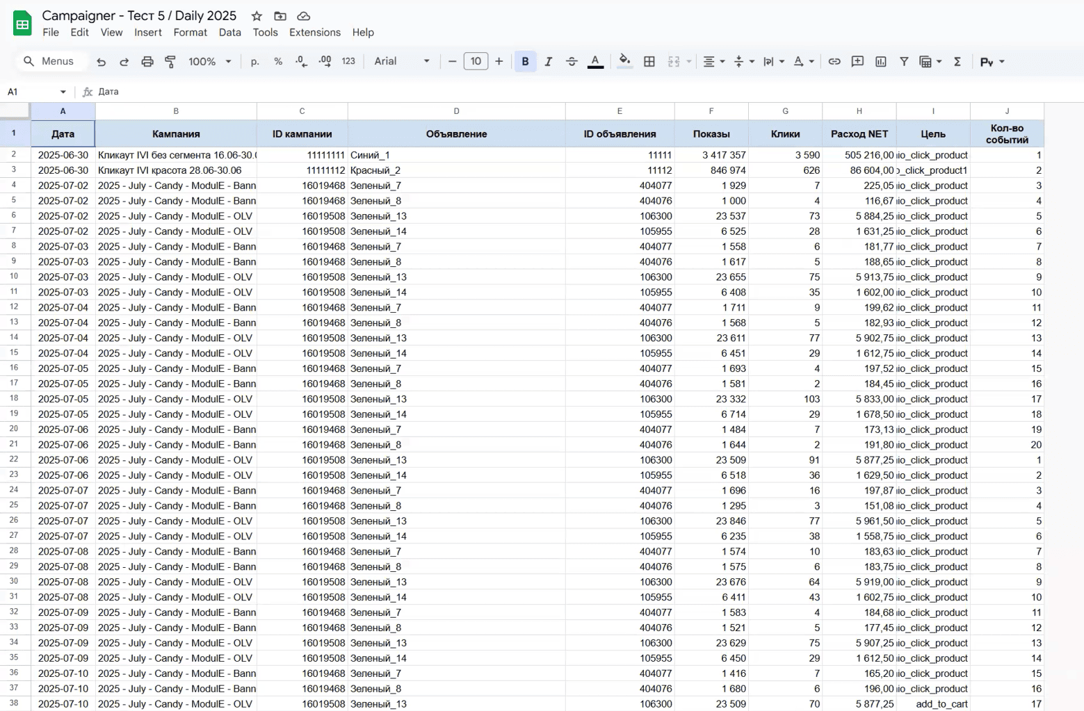1084x711 pixels.
Task: Star this spreadsheet document
Action: [257, 16]
